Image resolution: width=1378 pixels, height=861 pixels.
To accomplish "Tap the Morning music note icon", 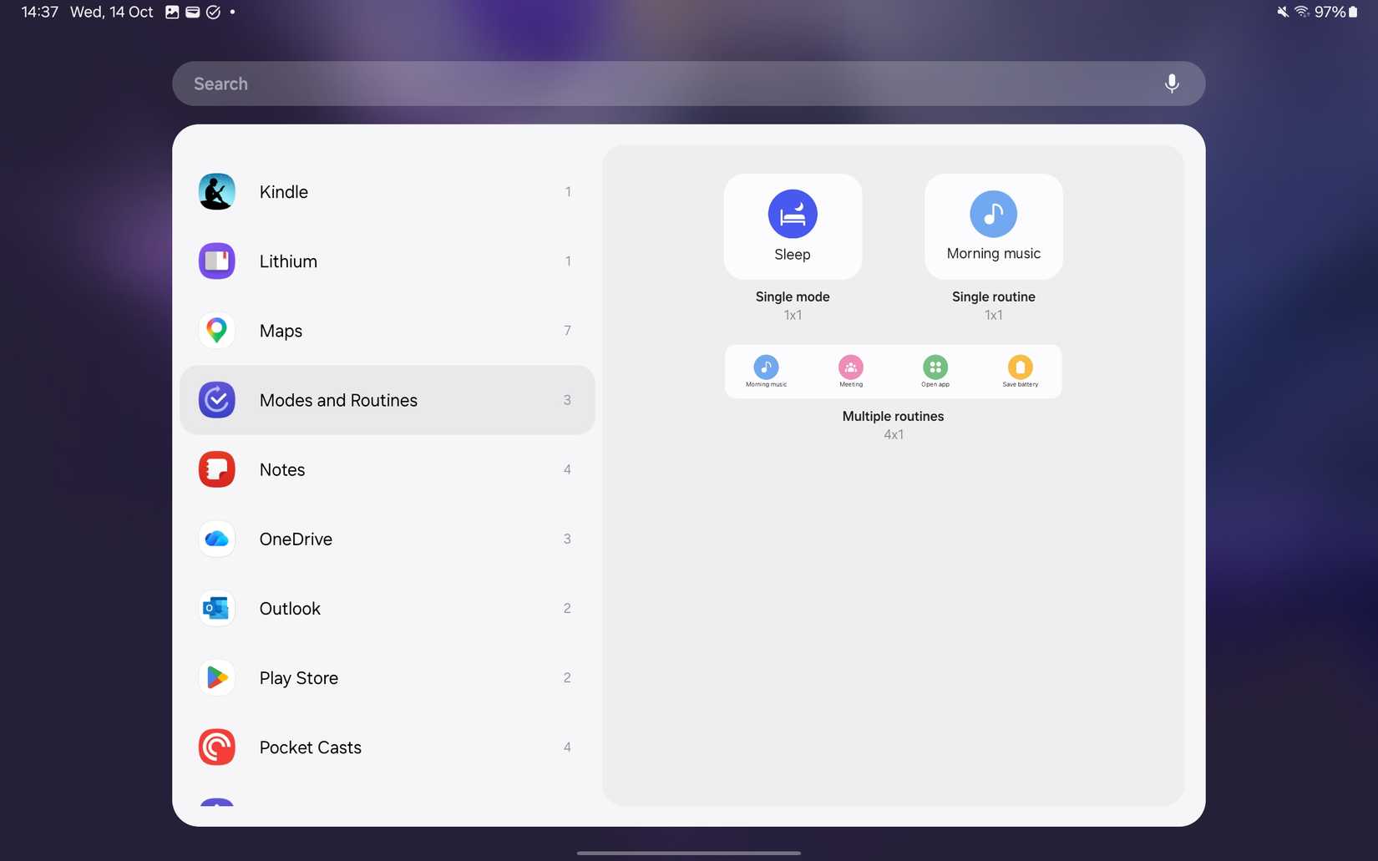I will pos(993,214).
